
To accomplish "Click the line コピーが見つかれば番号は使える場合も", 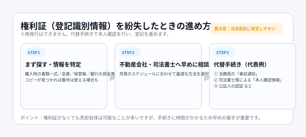I will tap(61, 80).
